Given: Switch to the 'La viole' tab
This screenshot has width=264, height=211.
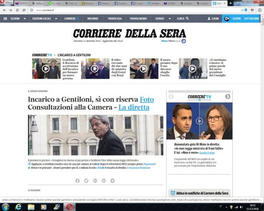Looking at the screenshot, I should point(55,3).
